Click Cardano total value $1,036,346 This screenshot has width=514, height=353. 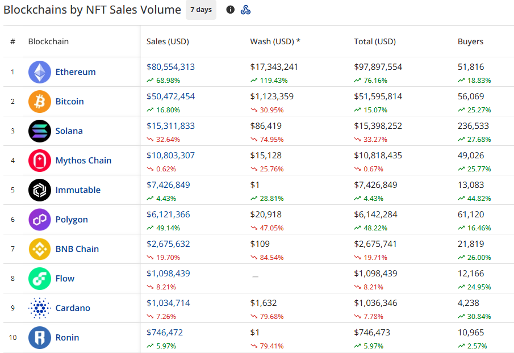375,302
